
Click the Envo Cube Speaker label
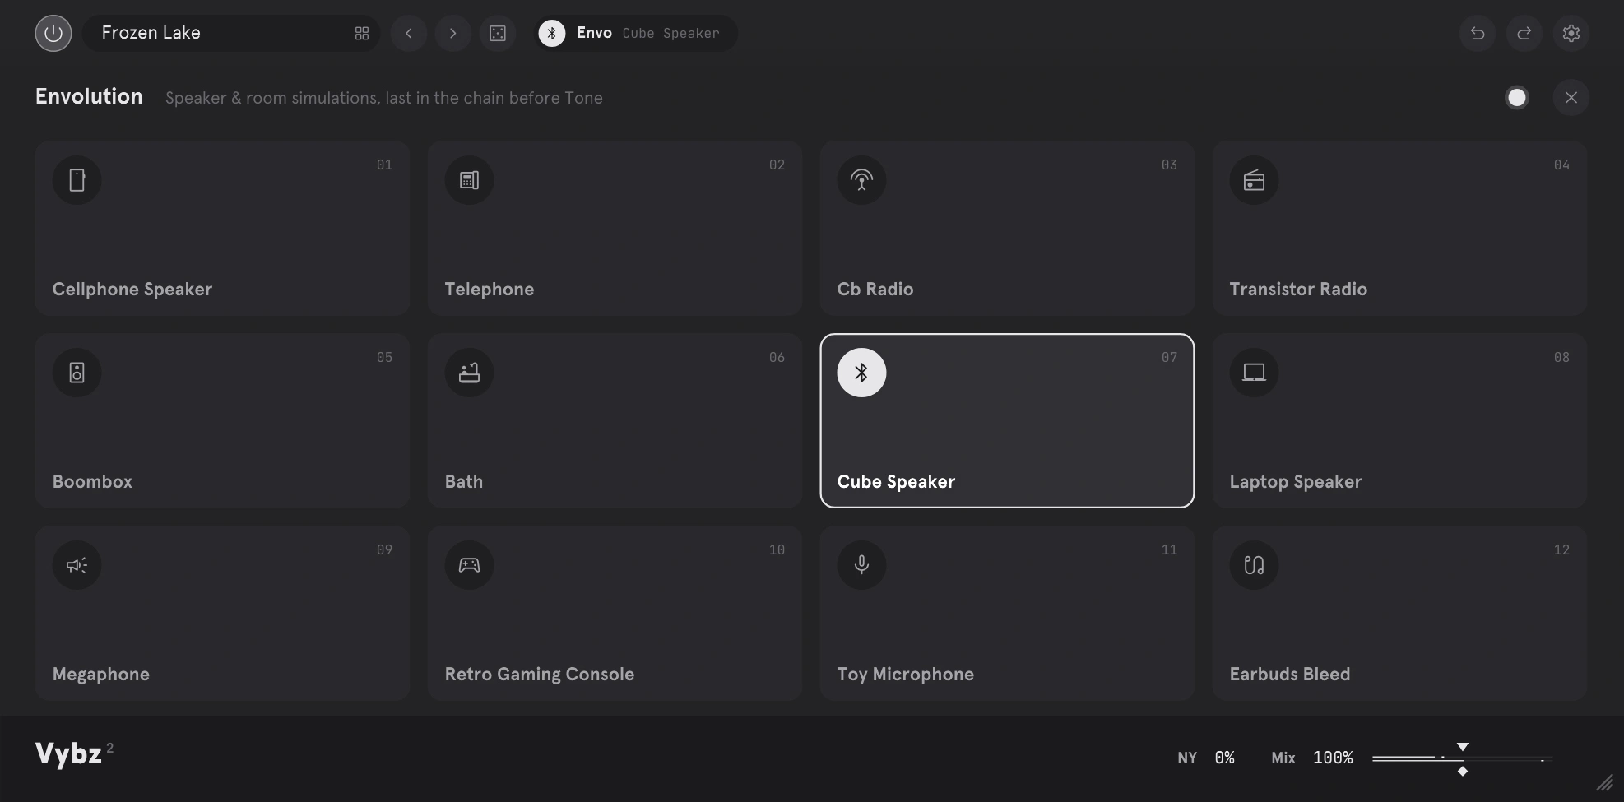click(648, 33)
